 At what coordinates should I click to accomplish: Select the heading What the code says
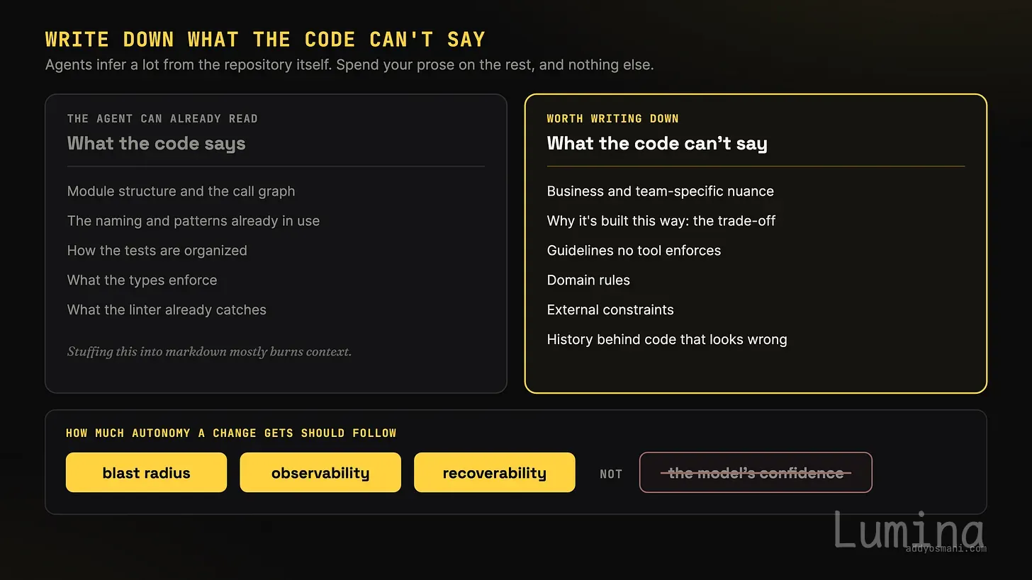click(x=157, y=143)
